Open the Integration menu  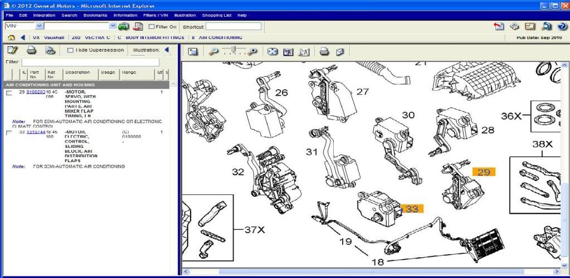[x=45, y=15]
